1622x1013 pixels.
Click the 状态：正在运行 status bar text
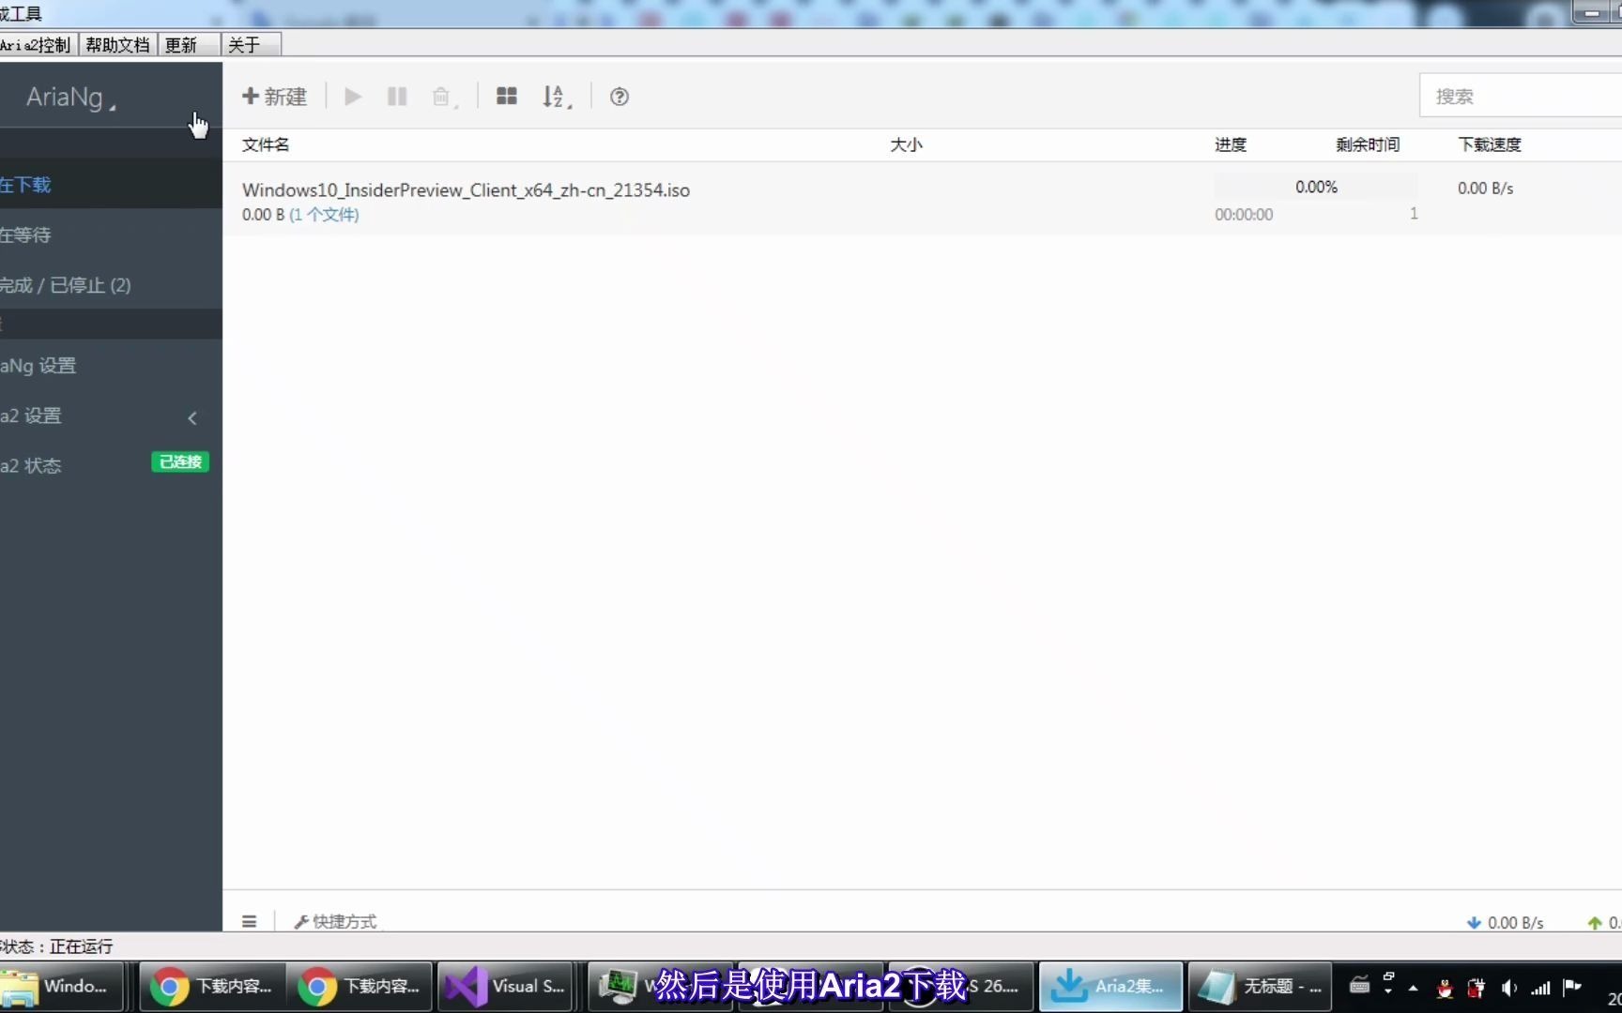[56, 946]
